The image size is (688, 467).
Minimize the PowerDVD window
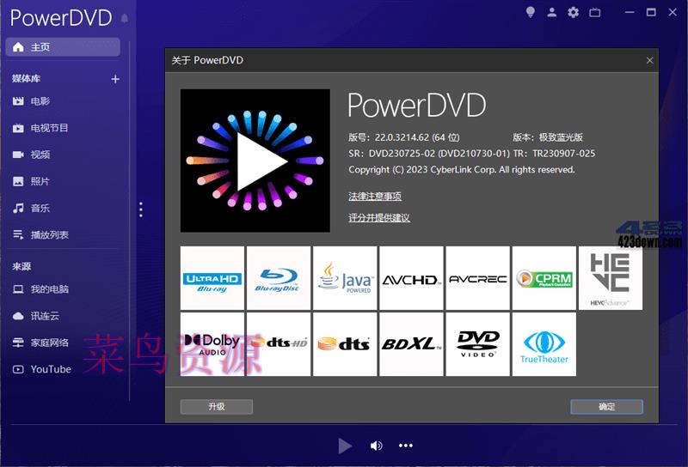click(x=630, y=12)
